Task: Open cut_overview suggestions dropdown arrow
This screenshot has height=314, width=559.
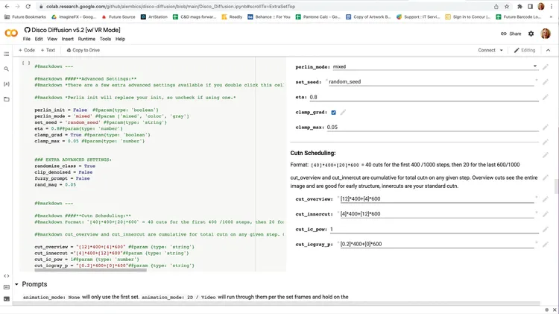Action: (536, 197)
